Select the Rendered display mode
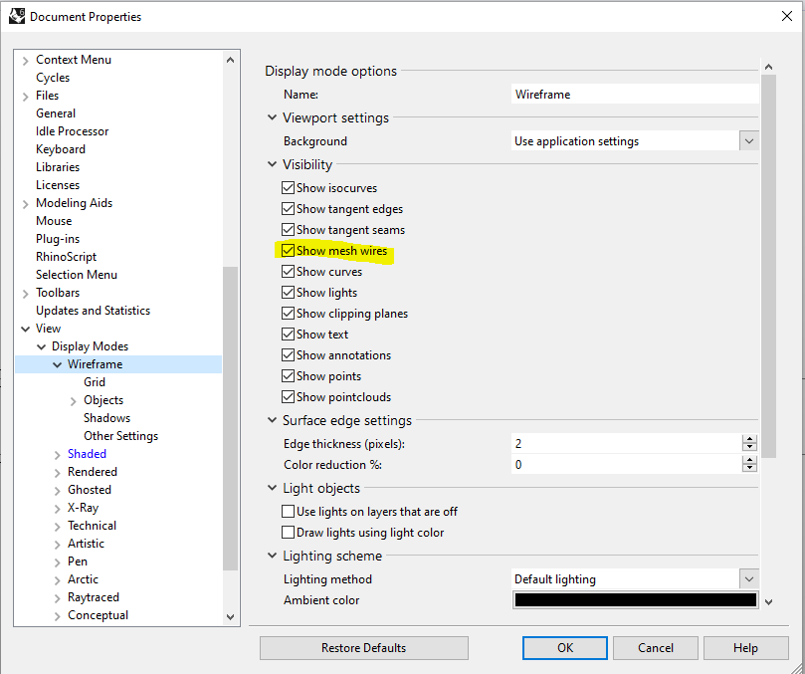Screen dimensions: 805x674 click(93, 472)
